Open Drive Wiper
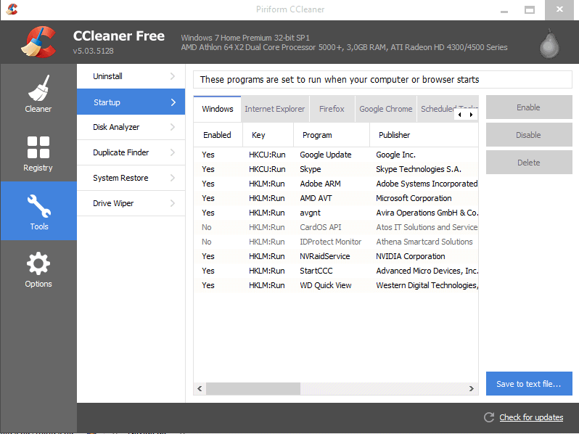The image size is (579, 434). tap(131, 203)
